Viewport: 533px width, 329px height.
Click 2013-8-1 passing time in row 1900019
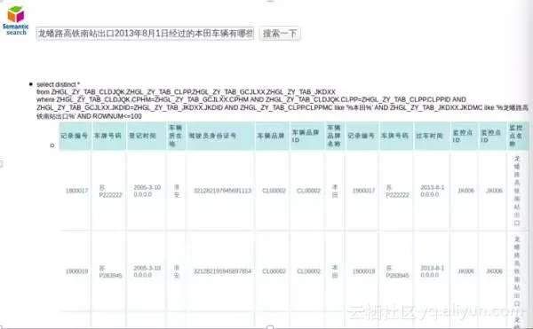point(432,271)
